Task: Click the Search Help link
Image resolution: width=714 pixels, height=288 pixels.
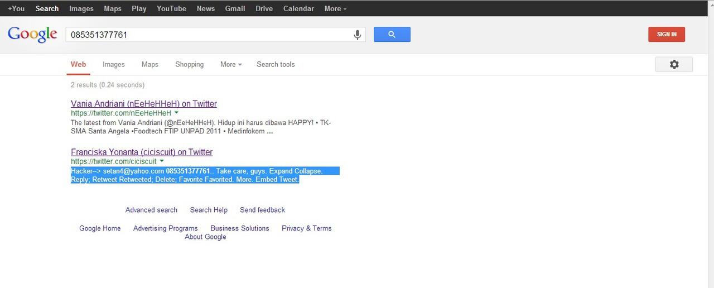Action: [x=209, y=210]
